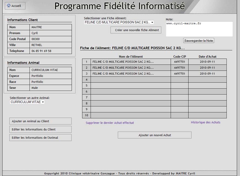This screenshot has height=176, width=240.
Task: Click 'Selectionner une Fiche Aliment:' label
Action: [105, 18]
